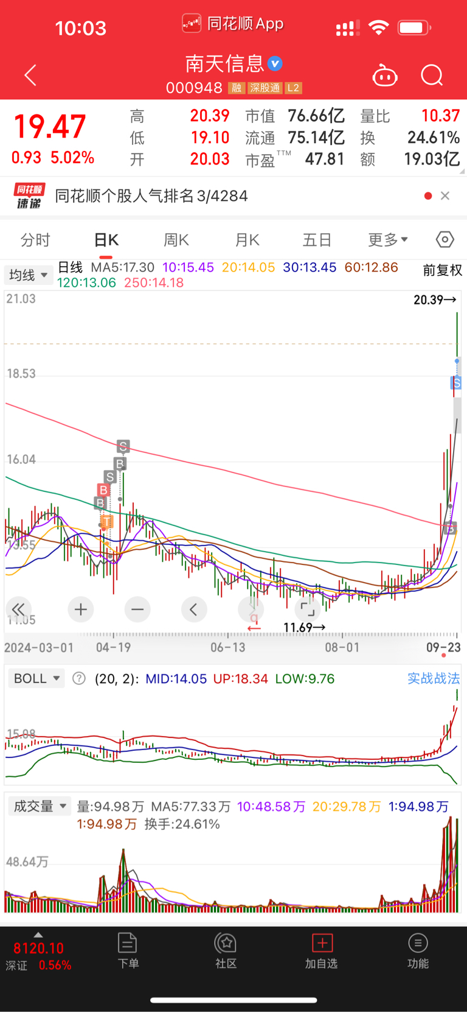The image size is (467, 1012).
Task: Switch to the 五日 tab
Action: [317, 240]
